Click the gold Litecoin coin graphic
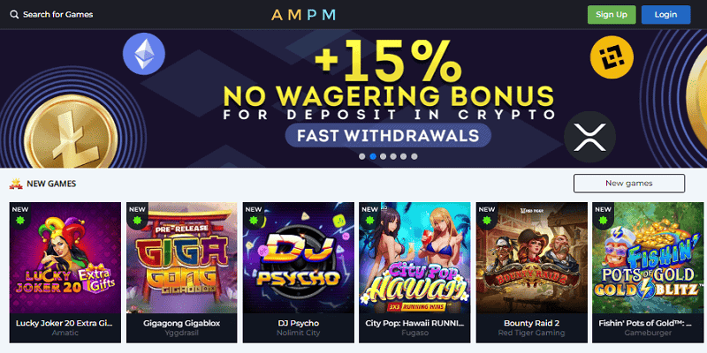 tap(71, 133)
